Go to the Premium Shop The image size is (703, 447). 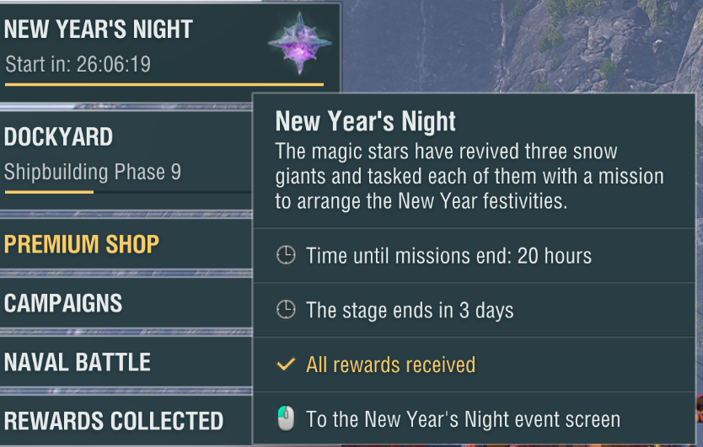coord(82,245)
